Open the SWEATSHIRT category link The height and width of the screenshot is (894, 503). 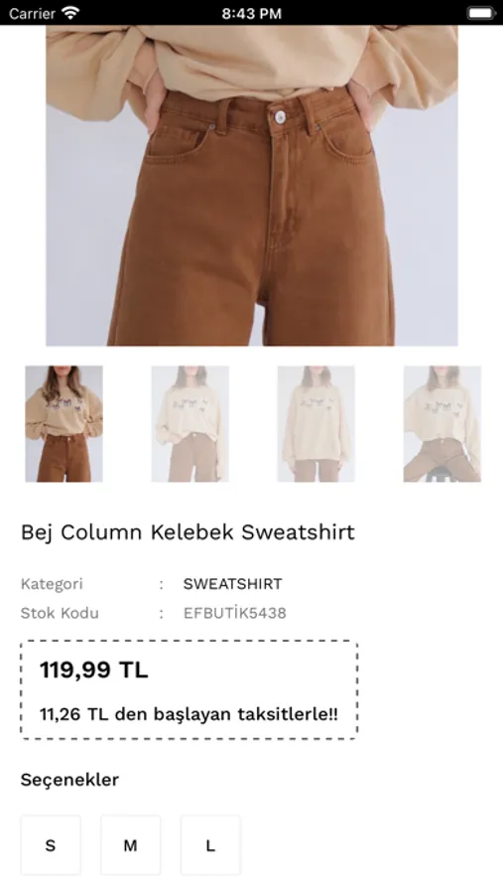tap(232, 584)
